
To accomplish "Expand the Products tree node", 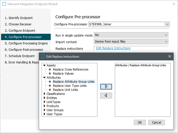I will pos(45,106).
